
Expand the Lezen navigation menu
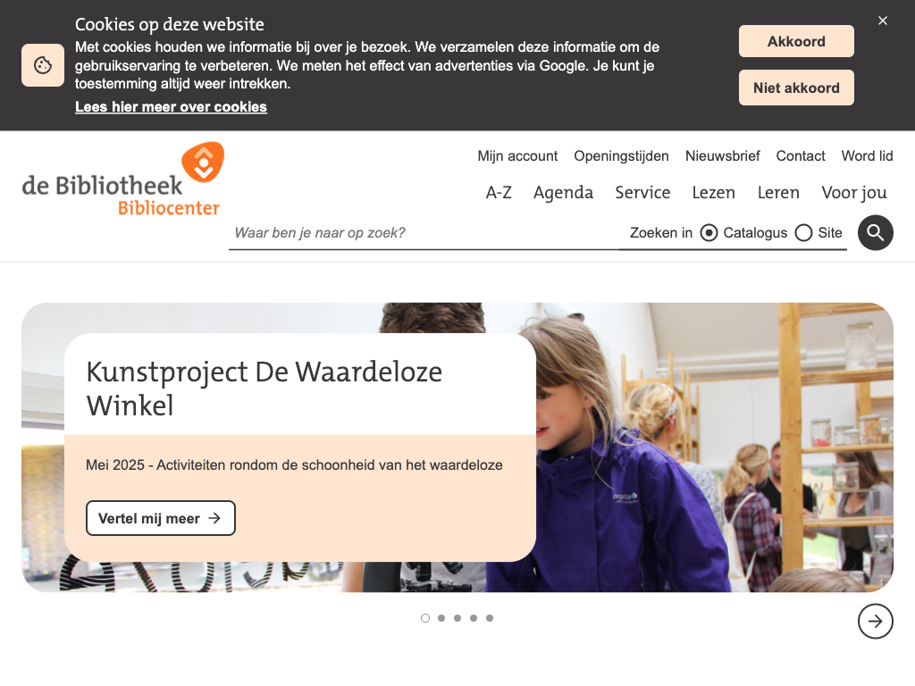point(713,193)
